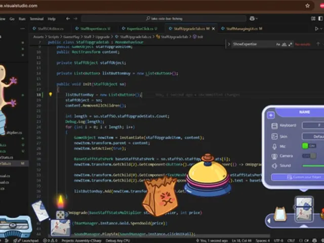The image size is (324, 243).
Task: Adjust the green Sound volume slider
Action: (x=313, y=166)
